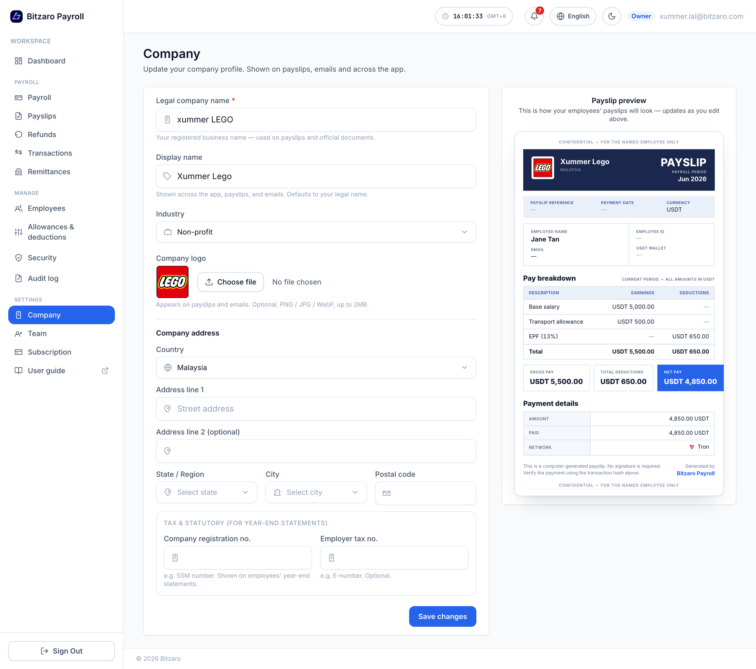Click the Audit log file icon
Screen dimensions: 756x669
(x=19, y=279)
